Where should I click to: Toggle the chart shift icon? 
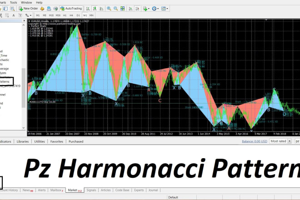coord(137,9)
